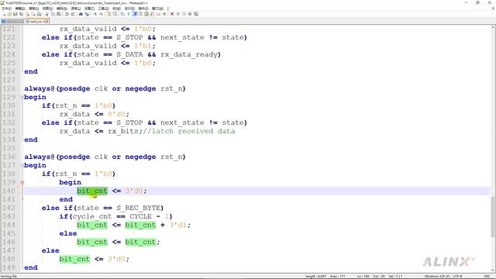Screen dimensions: 496x279
Task: Click the 'Windows (CR LF)' status bar entry
Action: click(x=437, y=276)
